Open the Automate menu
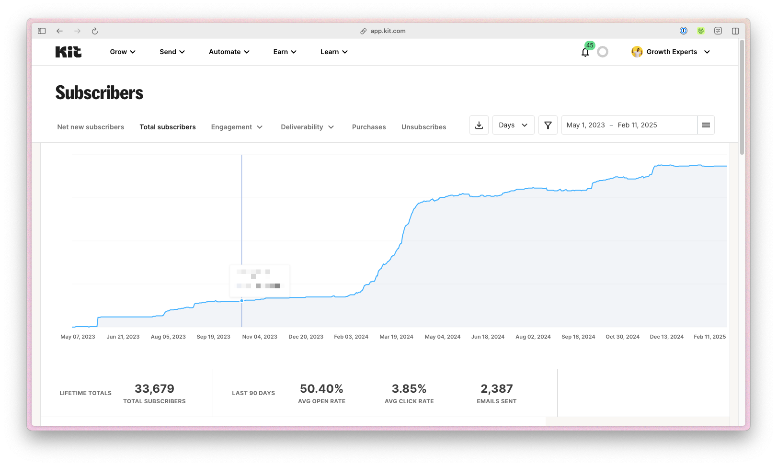The height and width of the screenshot is (466, 777). (x=229, y=52)
